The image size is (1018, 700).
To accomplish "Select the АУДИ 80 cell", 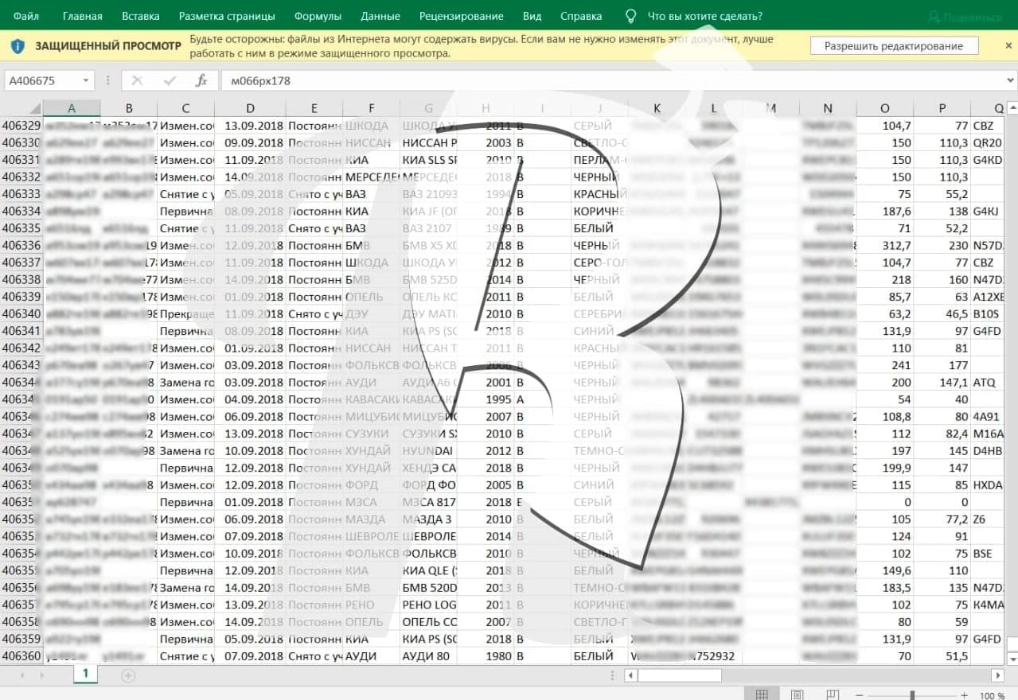I will (429, 656).
